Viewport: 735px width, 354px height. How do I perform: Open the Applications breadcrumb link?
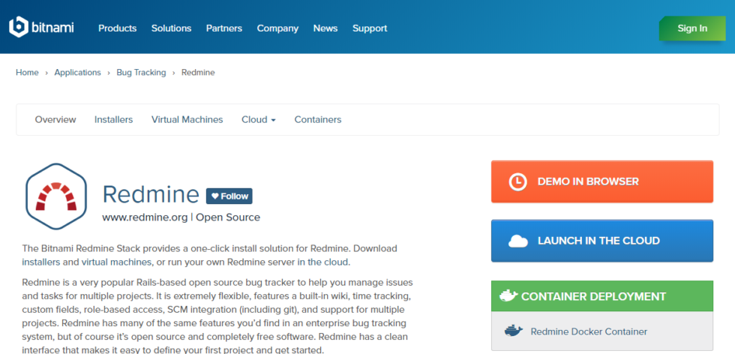point(78,73)
